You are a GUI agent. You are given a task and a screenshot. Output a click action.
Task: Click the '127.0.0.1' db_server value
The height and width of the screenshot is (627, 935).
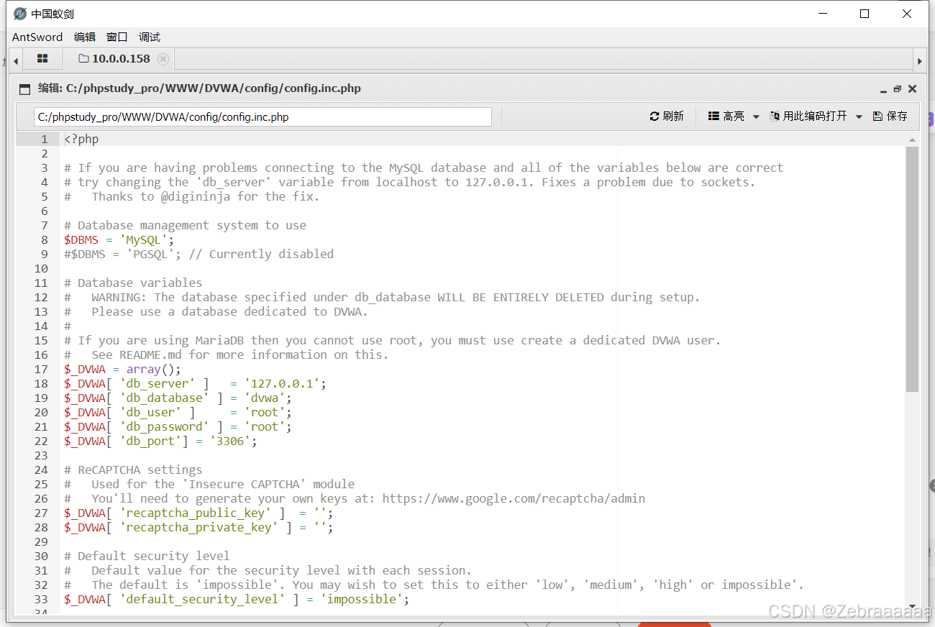pyautogui.click(x=282, y=383)
